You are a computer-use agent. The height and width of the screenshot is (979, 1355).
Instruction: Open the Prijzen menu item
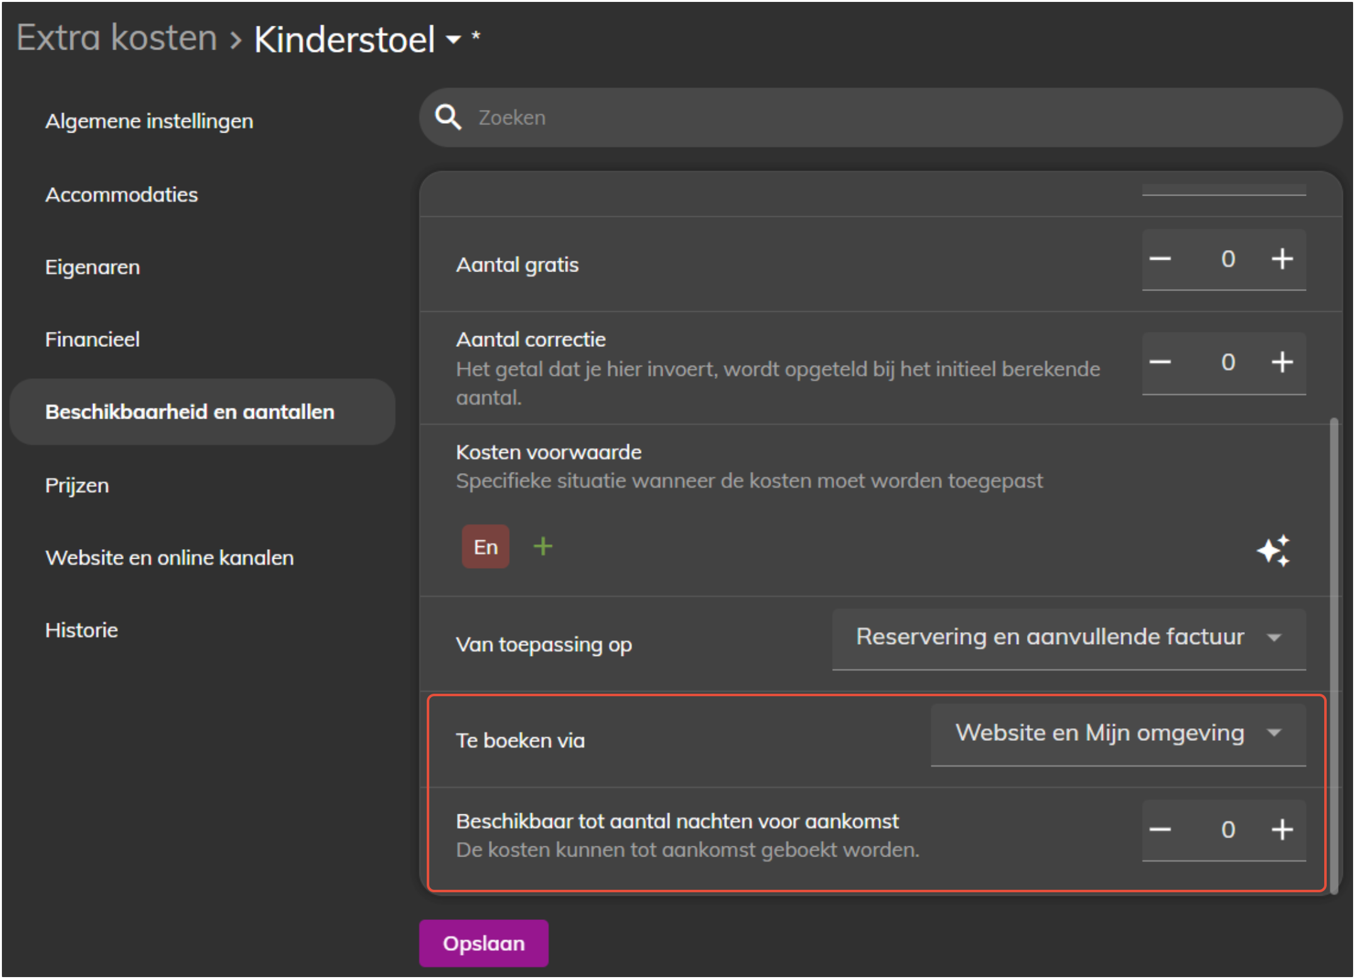tap(77, 485)
